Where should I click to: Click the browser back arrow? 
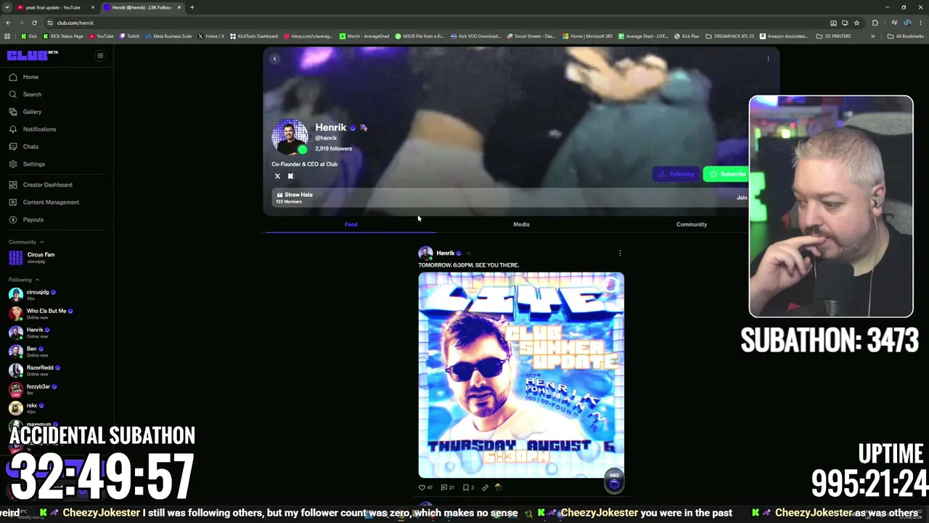point(9,23)
